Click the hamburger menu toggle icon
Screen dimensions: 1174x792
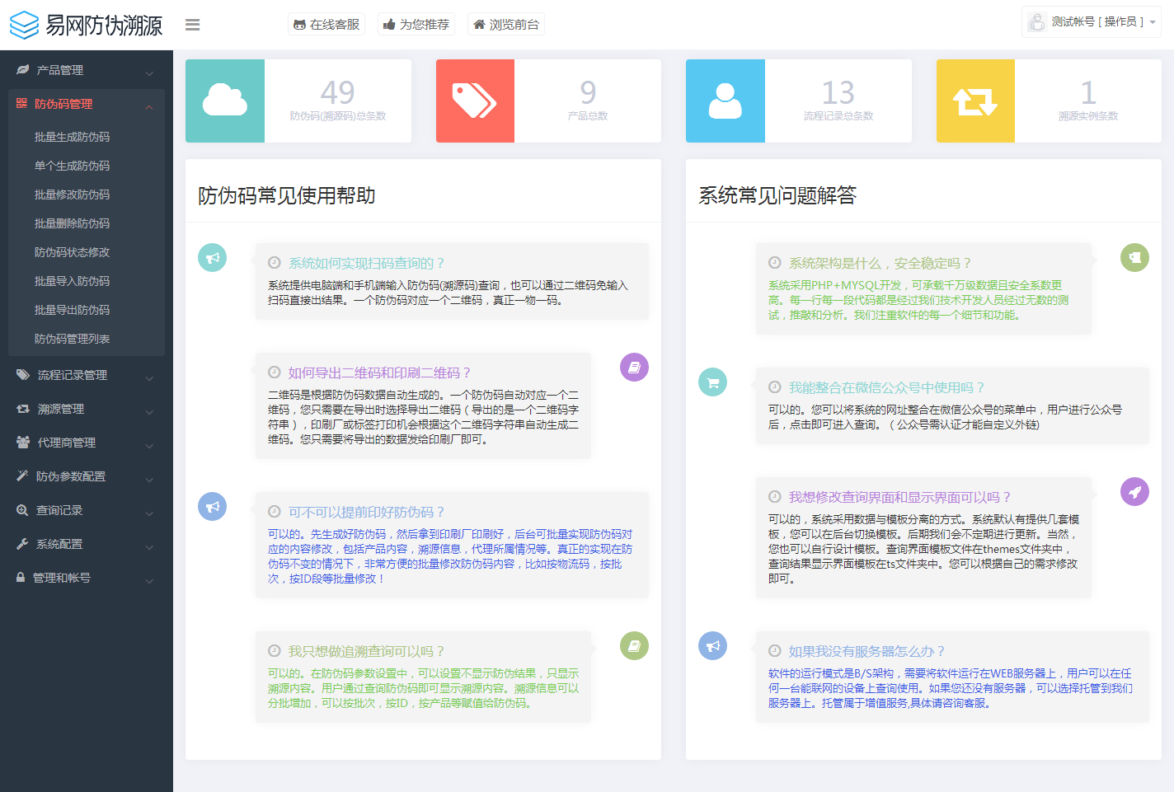click(x=192, y=25)
